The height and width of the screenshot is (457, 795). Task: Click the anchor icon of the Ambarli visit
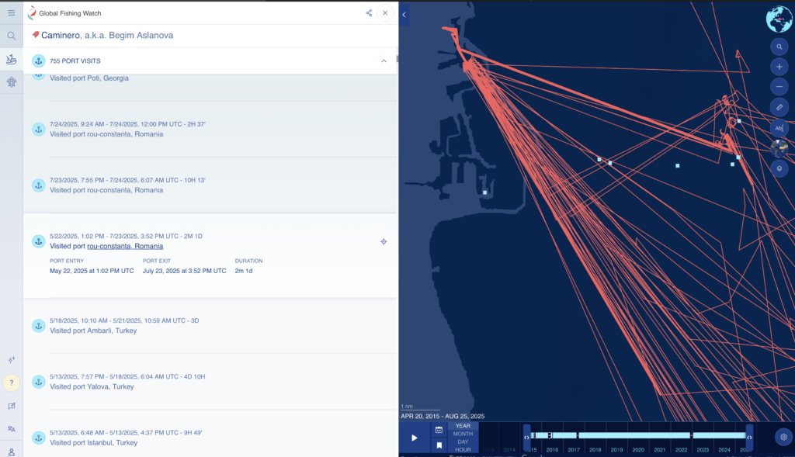[x=39, y=326]
